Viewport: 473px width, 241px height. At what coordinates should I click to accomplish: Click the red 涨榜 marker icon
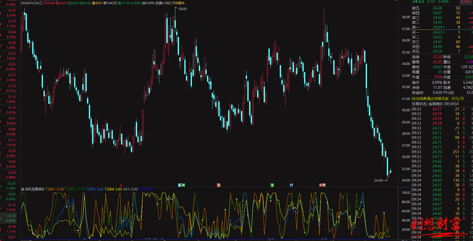(x=322, y=185)
